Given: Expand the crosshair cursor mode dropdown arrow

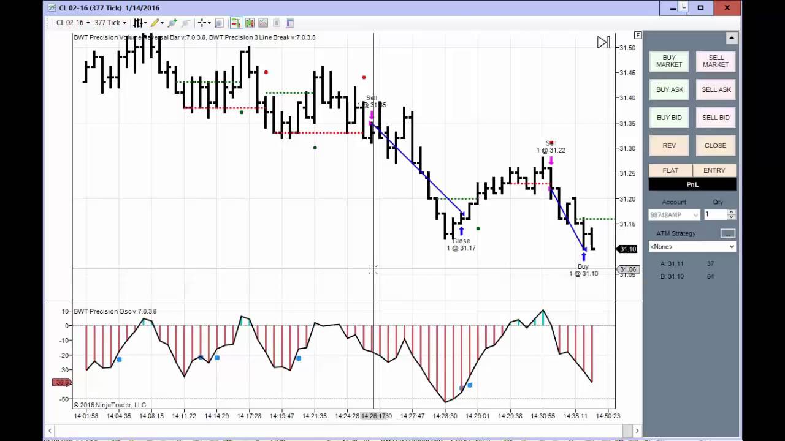Looking at the screenshot, I should tap(209, 23).
